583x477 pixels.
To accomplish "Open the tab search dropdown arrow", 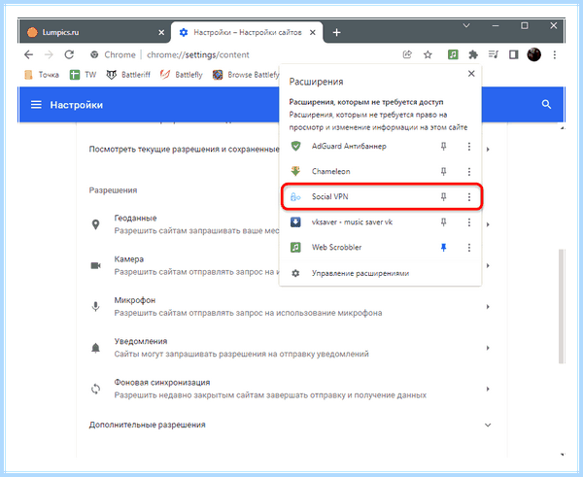I will click(x=466, y=25).
